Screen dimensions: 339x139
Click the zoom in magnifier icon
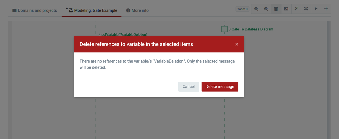(x=256, y=9)
